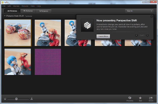
Task: Minimize the Lytro window
Action: (x=144, y=2)
